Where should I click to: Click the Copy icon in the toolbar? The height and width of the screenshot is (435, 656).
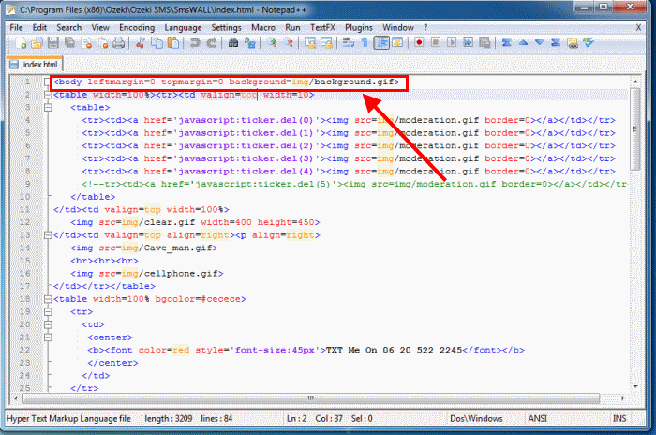click(x=157, y=43)
